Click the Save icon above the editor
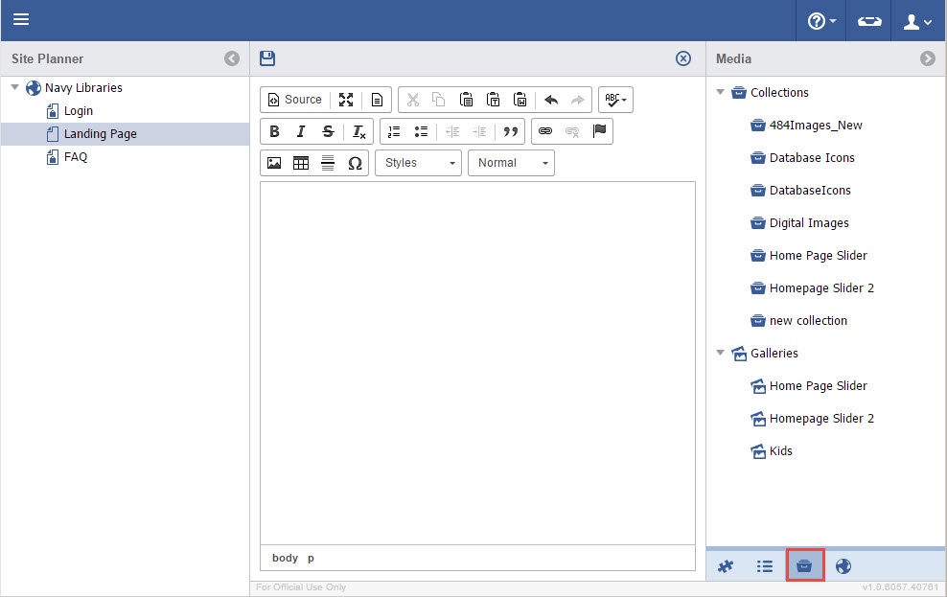 tap(267, 58)
